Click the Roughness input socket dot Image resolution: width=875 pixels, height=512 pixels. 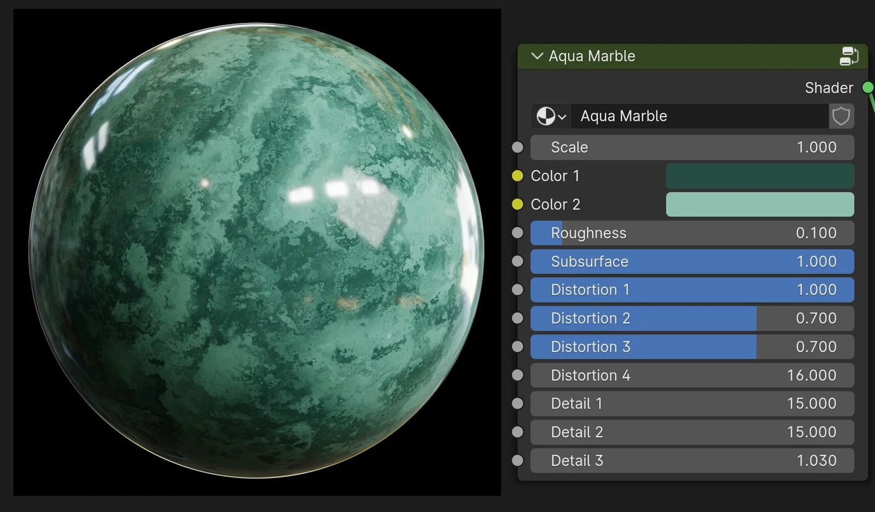tap(517, 232)
